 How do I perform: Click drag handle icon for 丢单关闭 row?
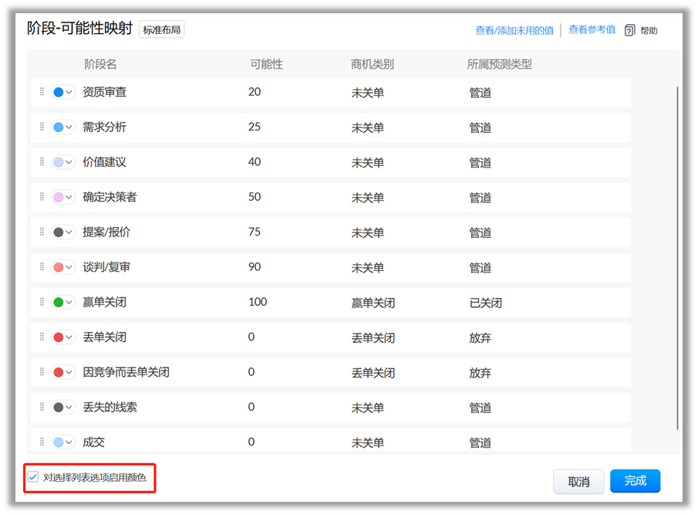point(42,337)
